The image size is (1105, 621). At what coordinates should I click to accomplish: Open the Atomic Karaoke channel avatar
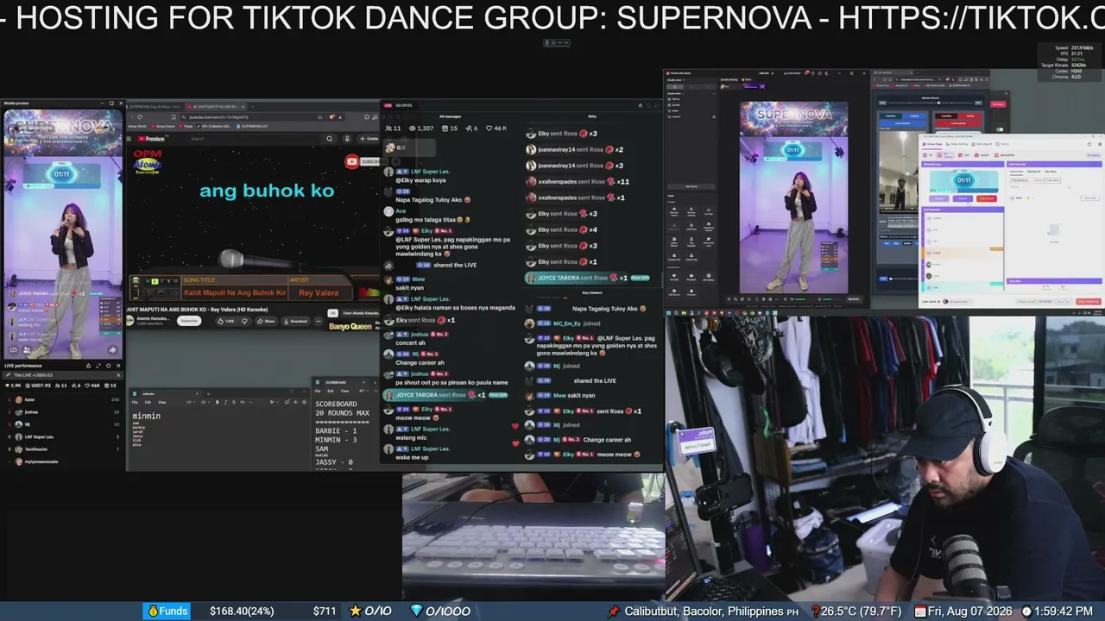[130, 321]
